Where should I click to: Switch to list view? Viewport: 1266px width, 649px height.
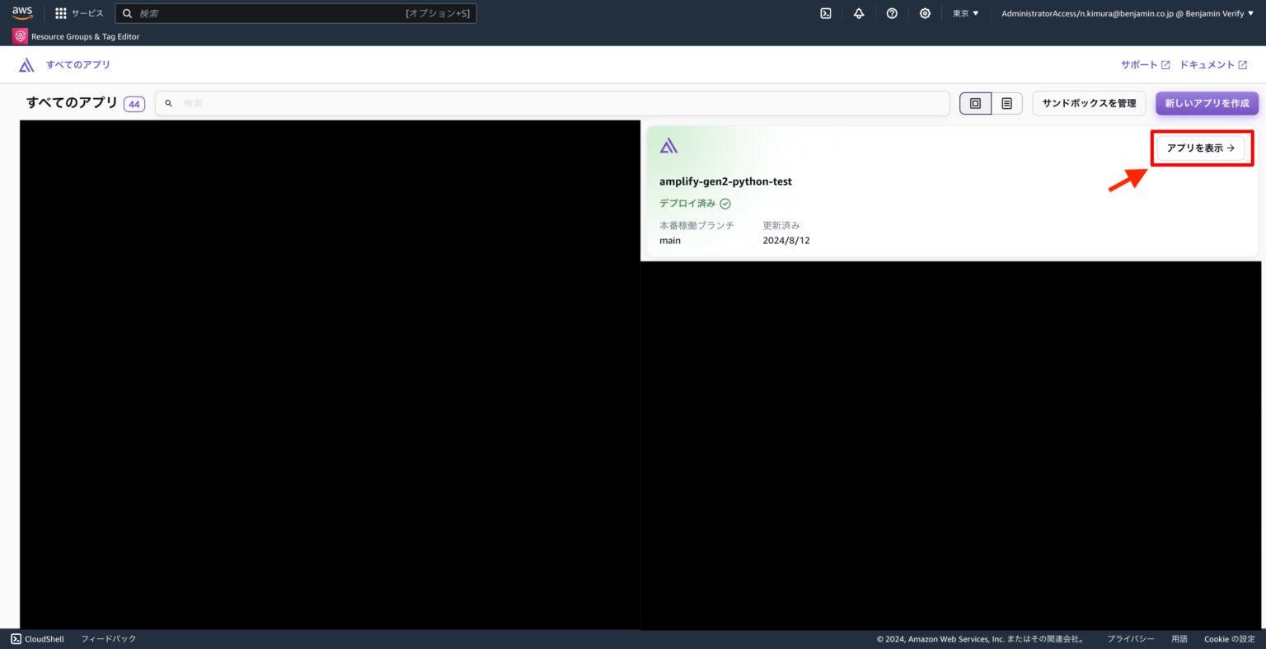point(1006,103)
